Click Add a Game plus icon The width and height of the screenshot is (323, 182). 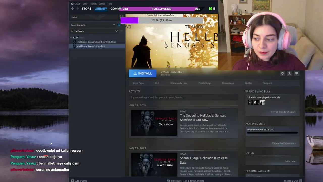tap(73, 181)
